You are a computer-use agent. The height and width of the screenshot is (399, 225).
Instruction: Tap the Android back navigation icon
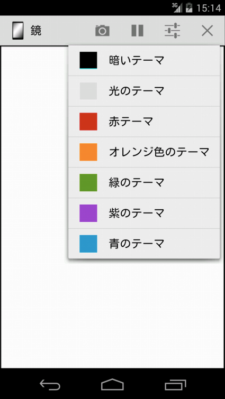50,385
